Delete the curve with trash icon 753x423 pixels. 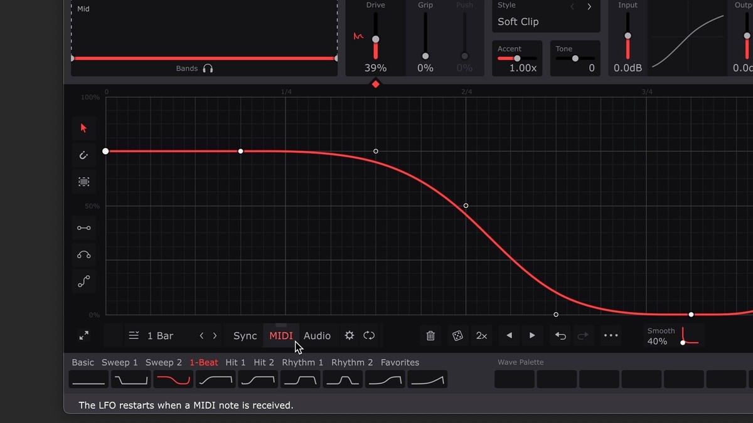pyautogui.click(x=430, y=336)
